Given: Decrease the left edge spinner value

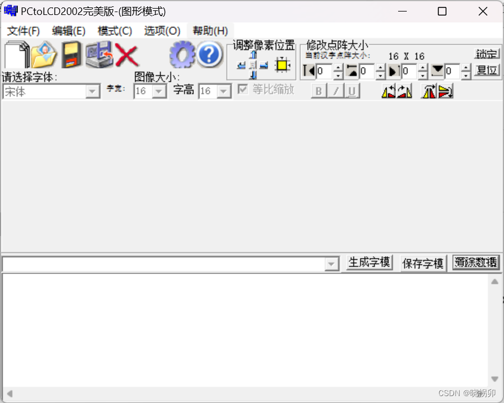Looking at the screenshot, I should tap(338, 75).
